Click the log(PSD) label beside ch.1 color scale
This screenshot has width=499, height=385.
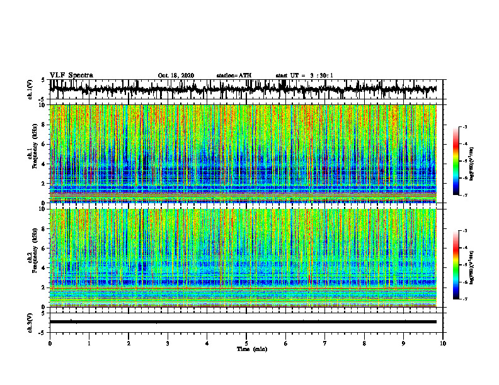click(x=473, y=164)
